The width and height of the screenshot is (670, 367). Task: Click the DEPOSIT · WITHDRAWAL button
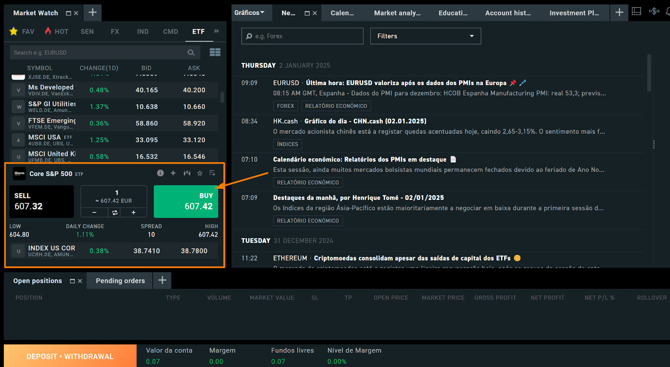(x=70, y=356)
